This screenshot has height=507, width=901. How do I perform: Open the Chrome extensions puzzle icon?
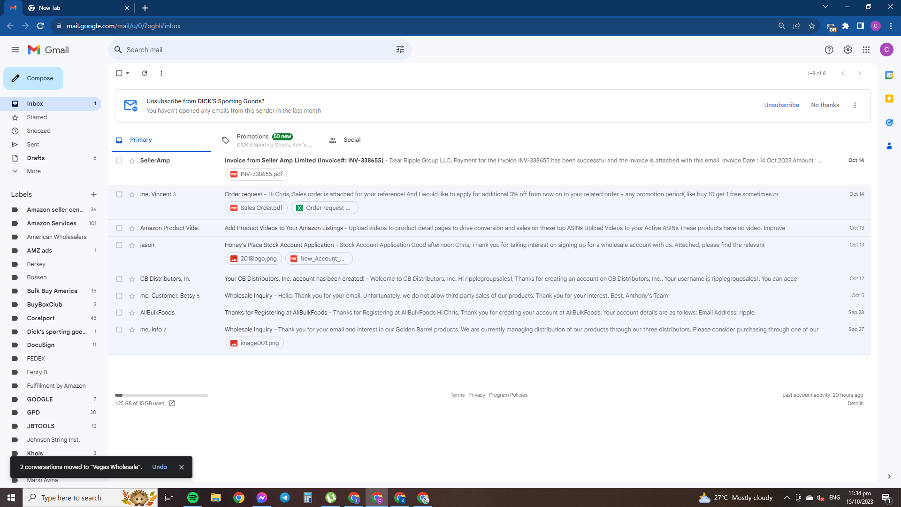tap(846, 26)
